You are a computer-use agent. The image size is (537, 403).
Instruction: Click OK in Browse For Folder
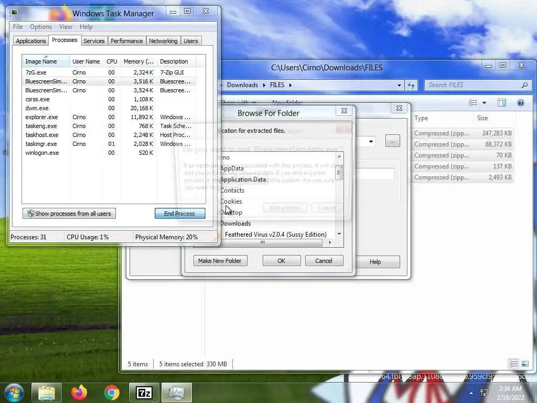[x=282, y=261]
